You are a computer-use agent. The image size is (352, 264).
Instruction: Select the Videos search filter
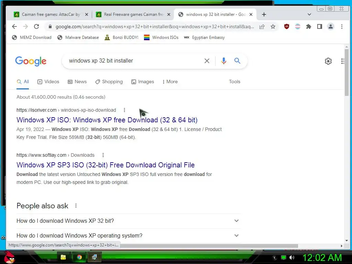pyautogui.click(x=48, y=82)
